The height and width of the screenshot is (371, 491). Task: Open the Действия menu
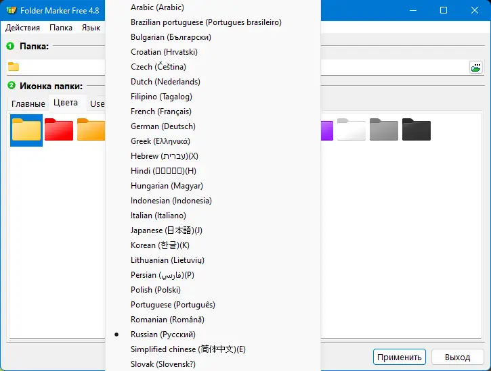tap(22, 28)
